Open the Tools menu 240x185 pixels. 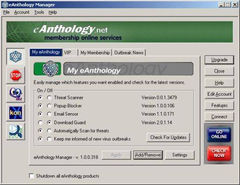pyautogui.click(x=39, y=12)
